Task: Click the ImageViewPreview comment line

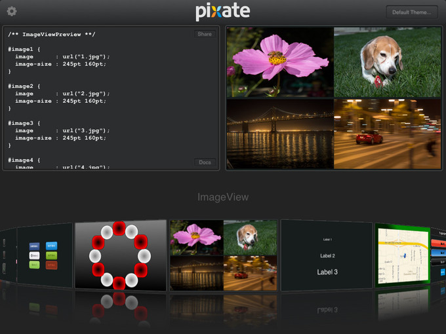Action: tap(51, 34)
